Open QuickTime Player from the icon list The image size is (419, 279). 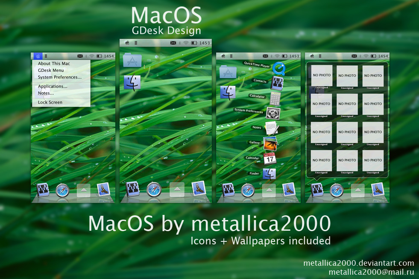click(x=278, y=69)
